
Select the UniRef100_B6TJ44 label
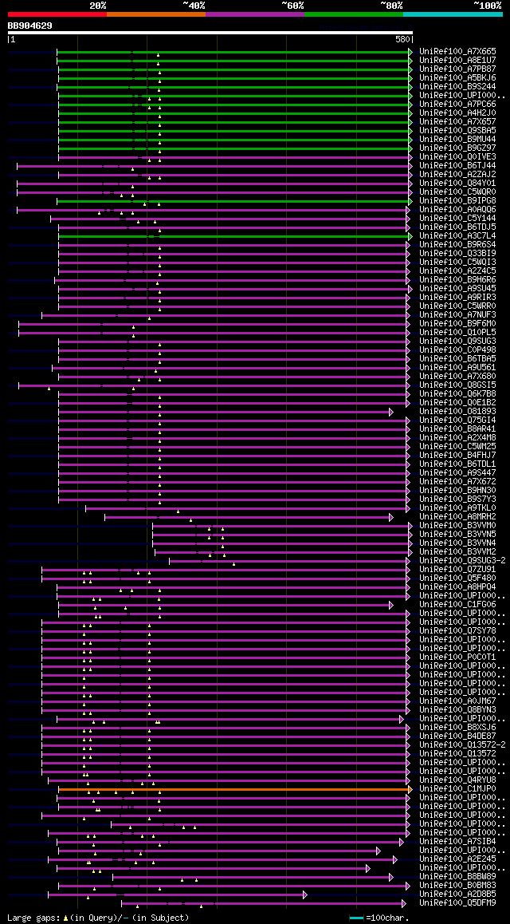click(457, 166)
